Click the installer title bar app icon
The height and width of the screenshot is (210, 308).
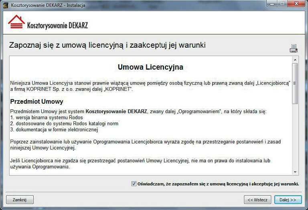(x=6, y=6)
